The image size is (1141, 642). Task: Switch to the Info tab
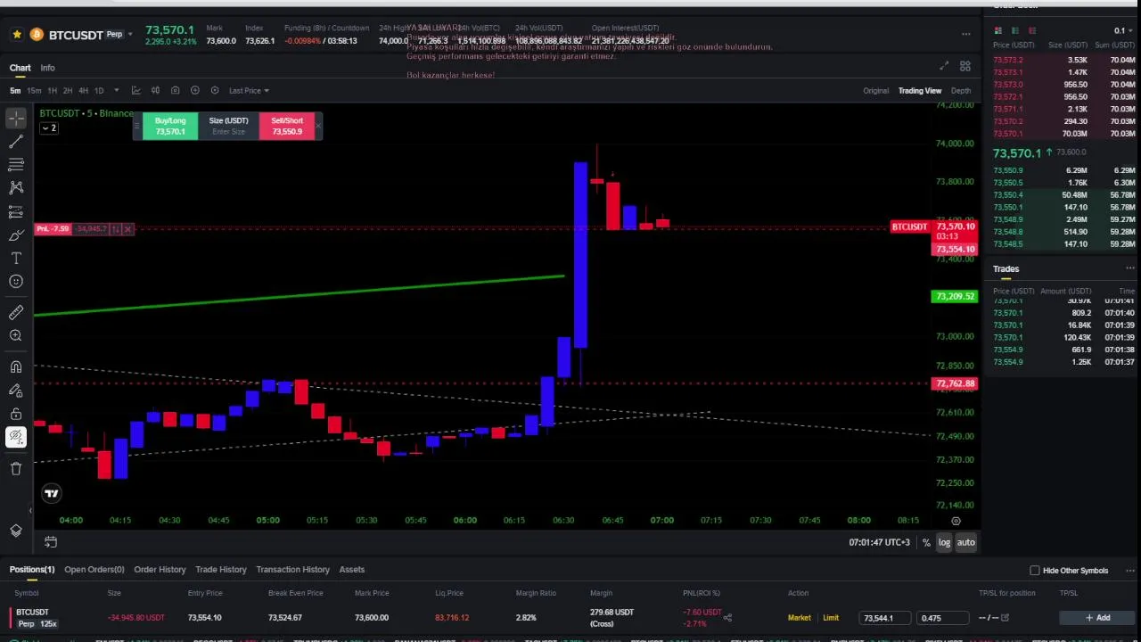click(x=47, y=68)
